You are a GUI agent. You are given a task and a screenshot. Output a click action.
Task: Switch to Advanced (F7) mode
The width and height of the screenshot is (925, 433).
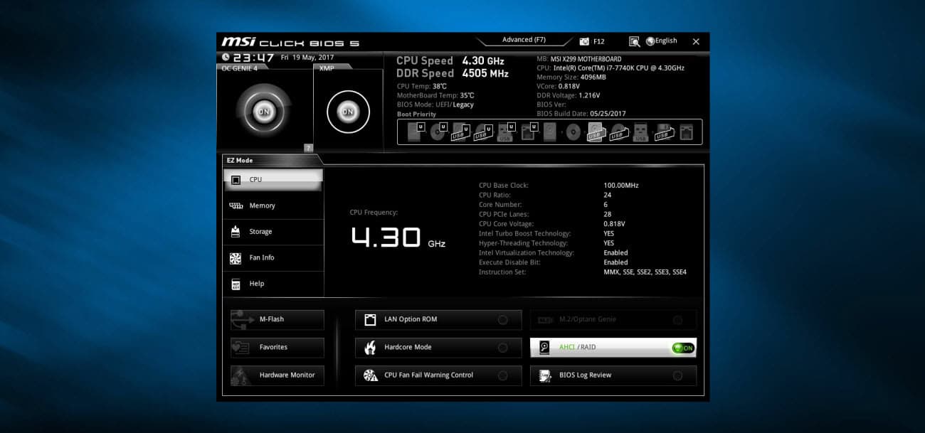[524, 41]
